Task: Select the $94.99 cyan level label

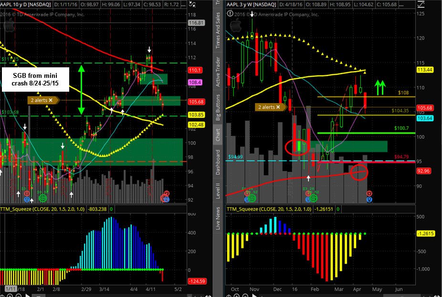Action: click(235, 157)
